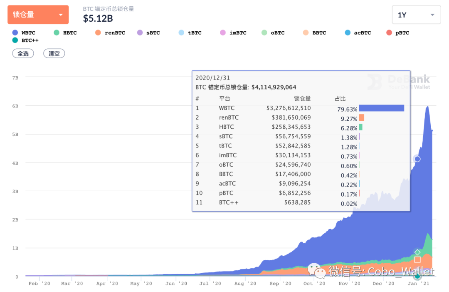The height and width of the screenshot is (292, 449).
Task: Expand the 锁仓量 dropdown arrow
Action: (x=62, y=14)
